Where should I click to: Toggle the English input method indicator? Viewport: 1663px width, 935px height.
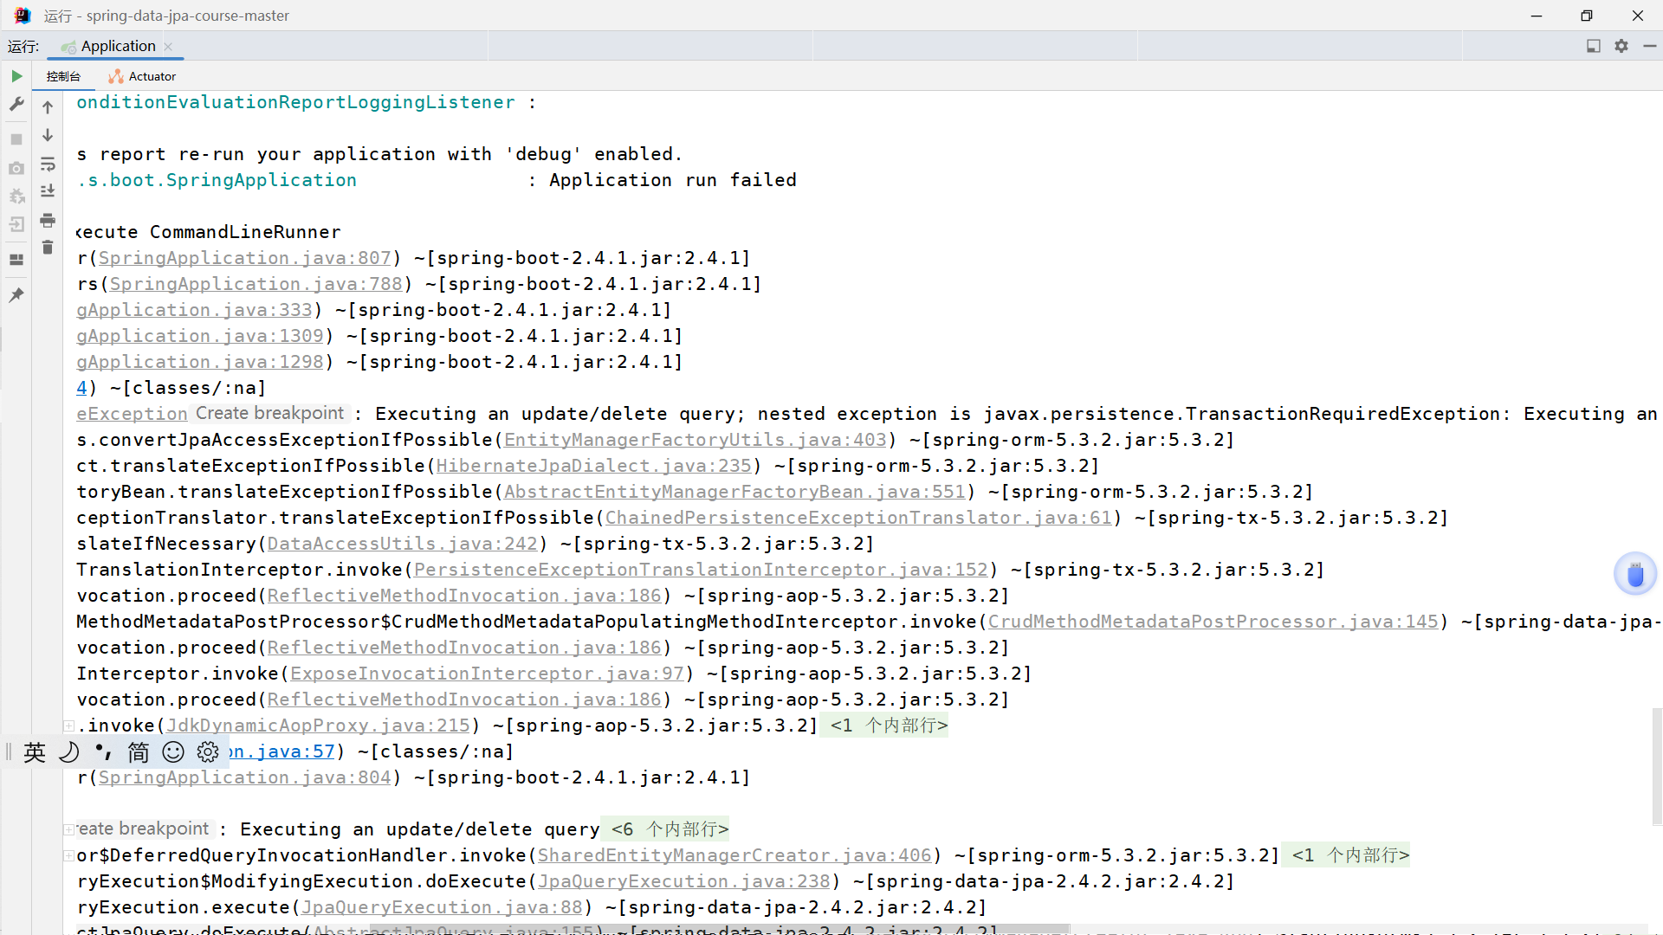coord(33,751)
